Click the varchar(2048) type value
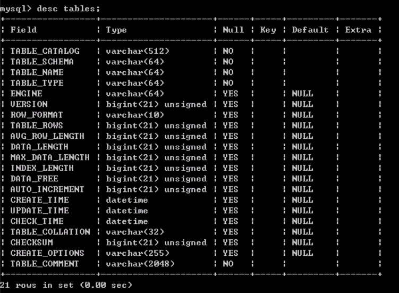 [x=140, y=264]
